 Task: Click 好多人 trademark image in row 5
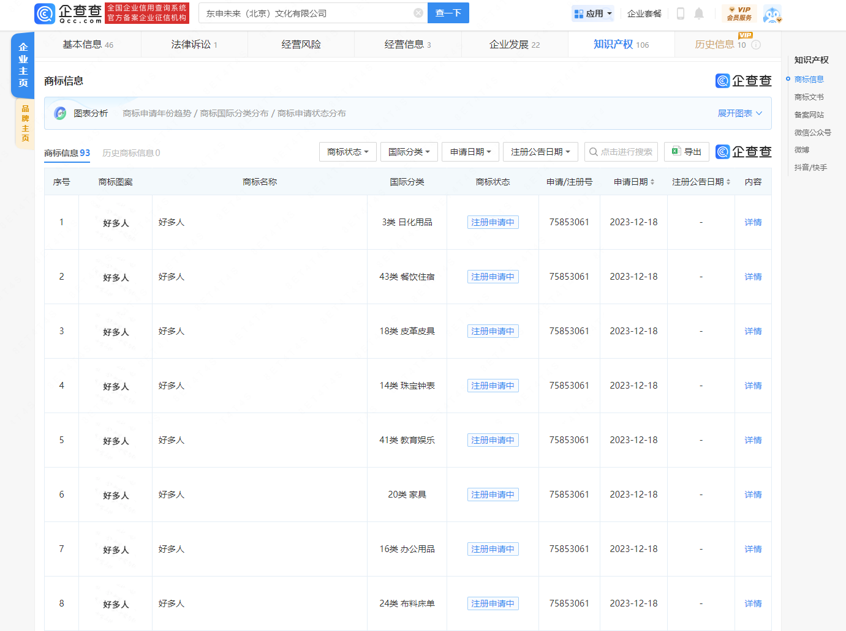116,441
